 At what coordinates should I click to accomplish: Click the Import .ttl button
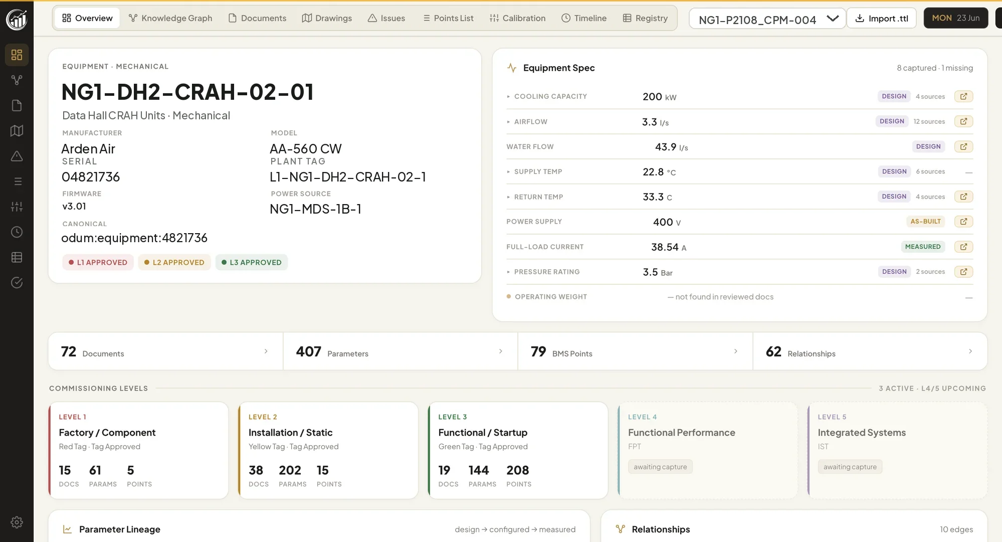[882, 18]
